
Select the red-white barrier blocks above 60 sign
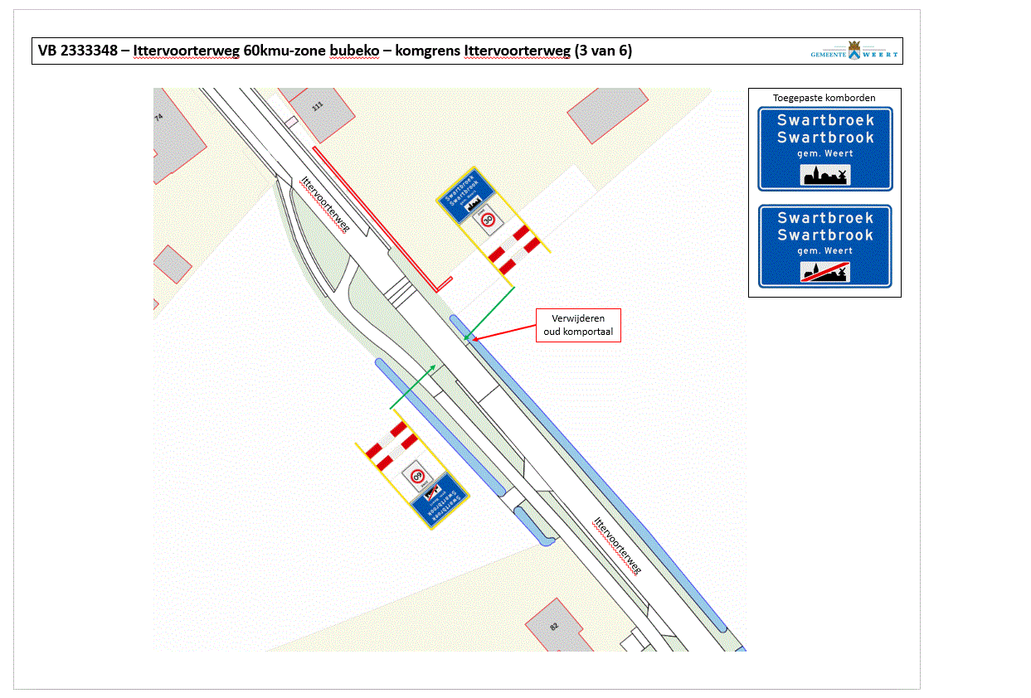[x=391, y=445]
